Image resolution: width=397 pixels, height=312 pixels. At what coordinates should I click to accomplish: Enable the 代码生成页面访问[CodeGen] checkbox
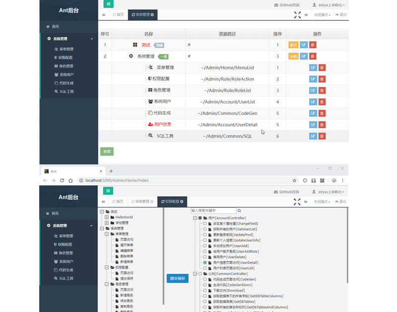tap(205, 279)
